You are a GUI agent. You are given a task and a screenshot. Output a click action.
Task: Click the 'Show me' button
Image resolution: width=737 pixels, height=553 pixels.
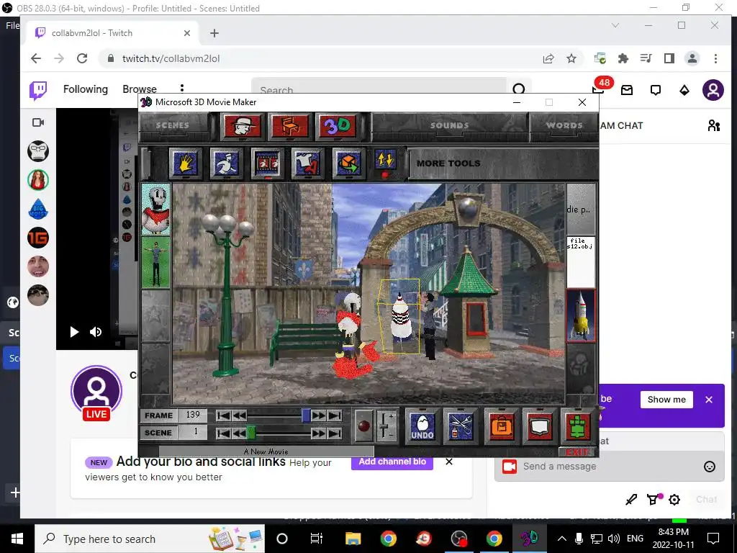point(666,399)
